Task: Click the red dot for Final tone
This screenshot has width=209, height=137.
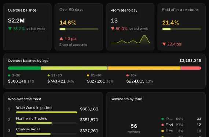Action: click(162, 125)
